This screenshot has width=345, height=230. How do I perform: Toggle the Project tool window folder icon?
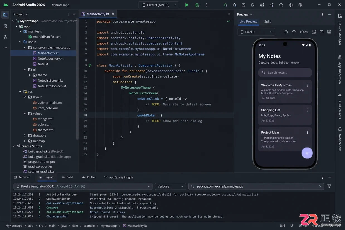5,15
